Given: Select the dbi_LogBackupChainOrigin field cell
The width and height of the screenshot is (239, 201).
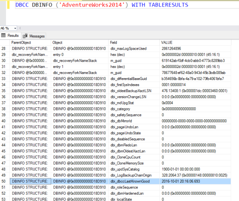Looking at the screenshot, I should click(x=134, y=175).
